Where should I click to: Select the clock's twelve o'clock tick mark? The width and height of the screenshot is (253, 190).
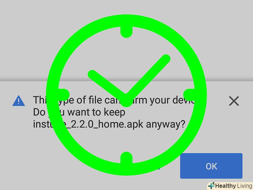point(126,32)
